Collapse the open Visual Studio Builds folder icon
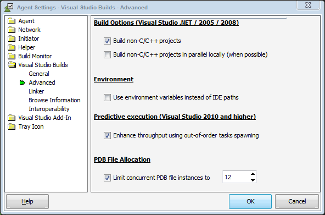The width and height of the screenshot is (325, 215). 12,65
